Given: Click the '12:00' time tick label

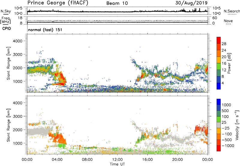Looking at the screenshot, I should pyautogui.click(x=117, y=160).
